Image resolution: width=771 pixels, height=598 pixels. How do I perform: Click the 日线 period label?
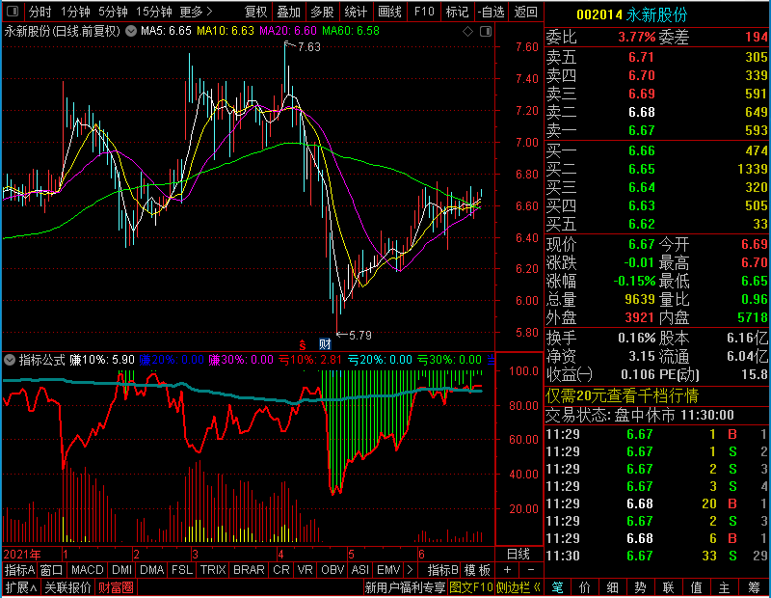tap(518, 555)
